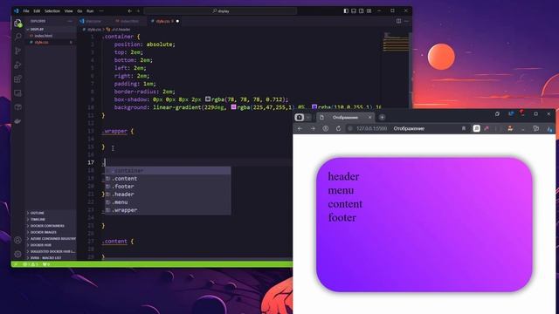Open the Explorer view in the VS Code activity bar
The width and height of the screenshot is (559, 314).
click(x=17, y=24)
